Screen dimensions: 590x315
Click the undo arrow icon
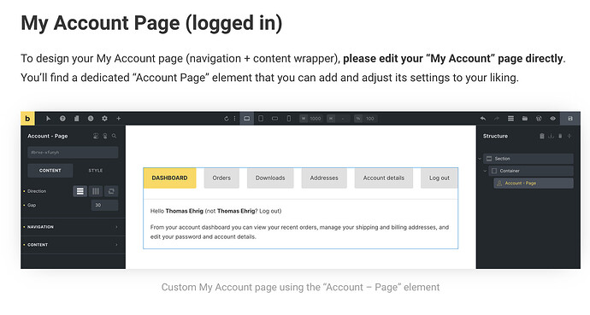(483, 119)
